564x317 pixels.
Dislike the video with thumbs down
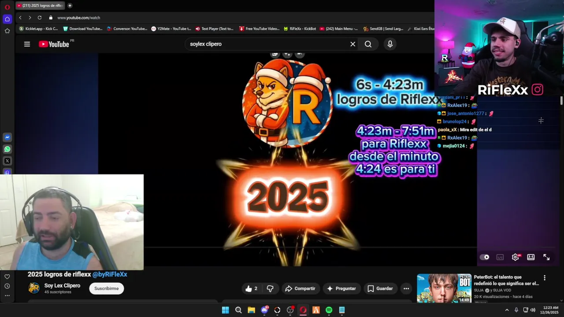pyautogui.click(x=270, y=289)
